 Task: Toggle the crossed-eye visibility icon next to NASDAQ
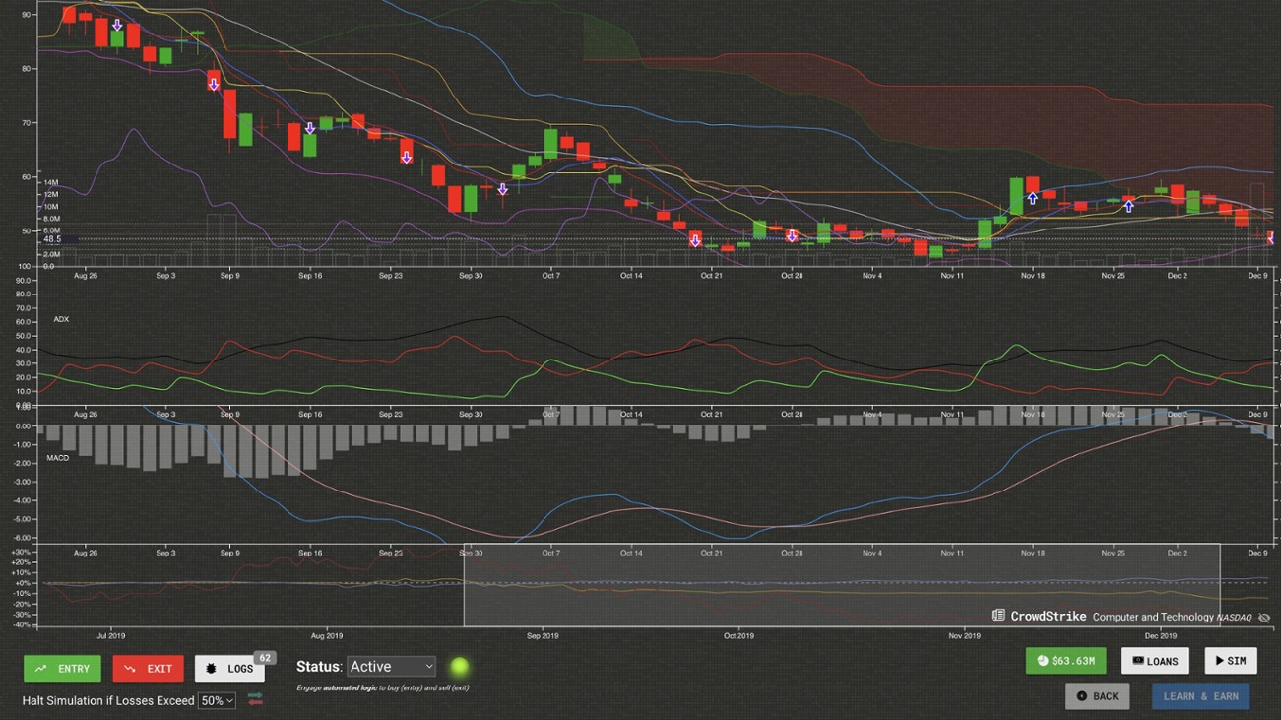[1264, 617]
